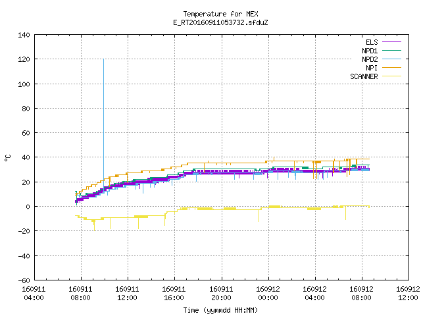Click the x-axis label 160911 08:00
The width and height of the screenshot is (421, 316).
80,294
